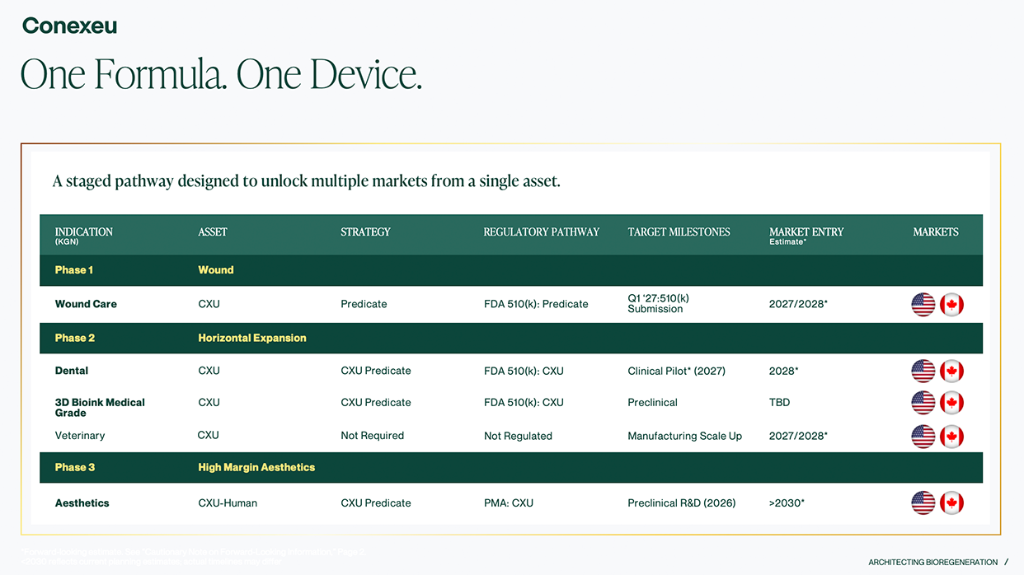Click the Canada flag in Veterinary row
The image size is (1024, 575).
pyautogui.click(x=952, y=437)
